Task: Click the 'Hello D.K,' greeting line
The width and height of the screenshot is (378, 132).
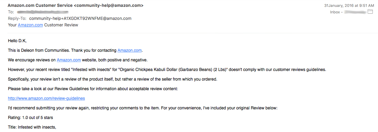Action: pyautogui.click(x=17, y=41)
